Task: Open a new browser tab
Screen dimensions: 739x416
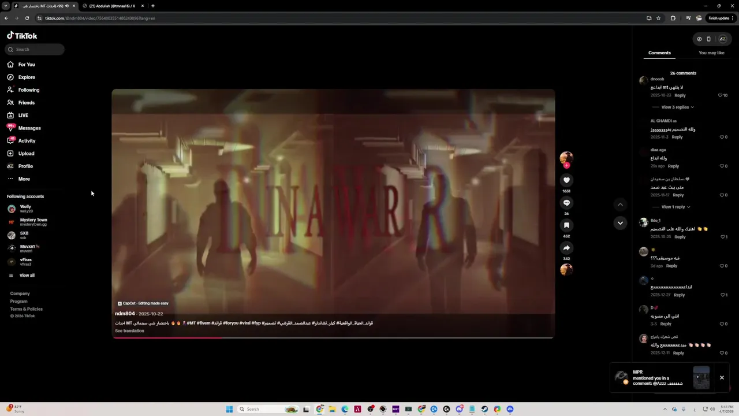Action: [152, 6]
